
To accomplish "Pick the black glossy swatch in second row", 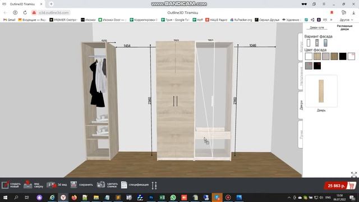I will point(317,66).
